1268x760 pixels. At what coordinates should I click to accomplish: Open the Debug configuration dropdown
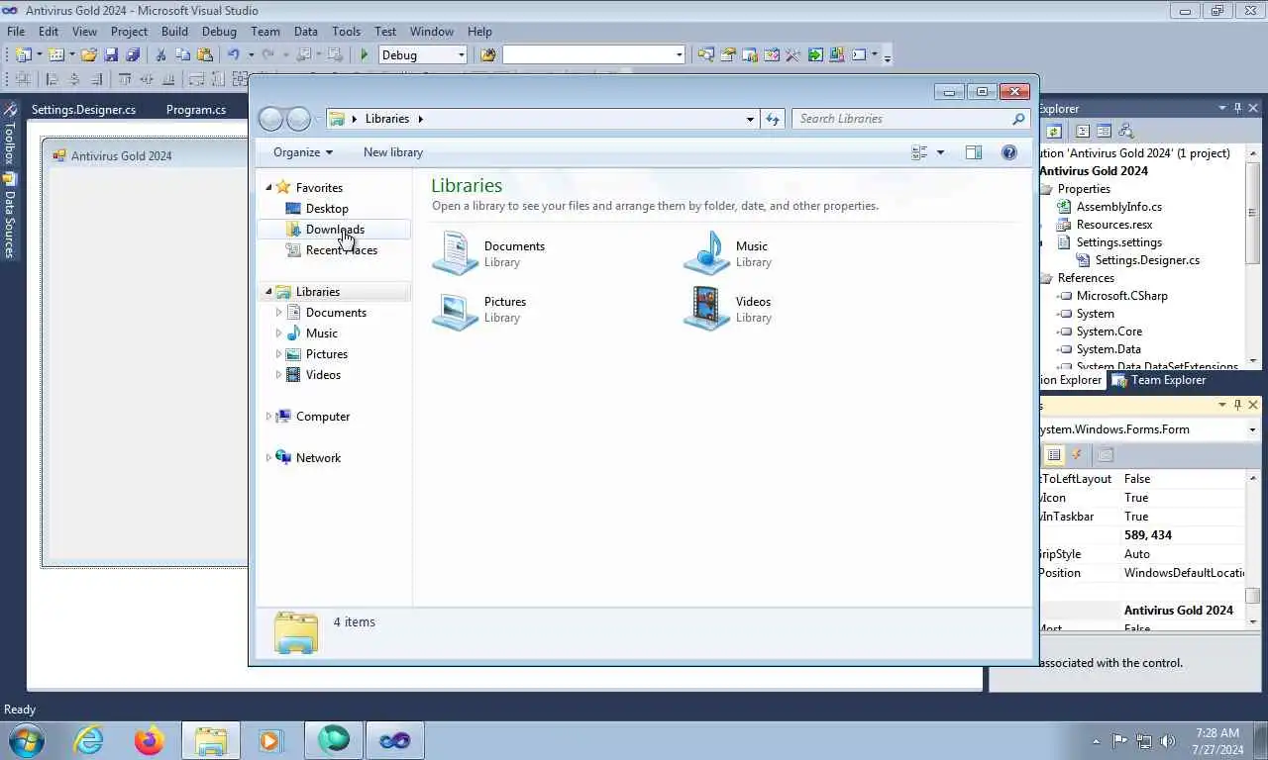pyautogui.click(x=462, y=55)
